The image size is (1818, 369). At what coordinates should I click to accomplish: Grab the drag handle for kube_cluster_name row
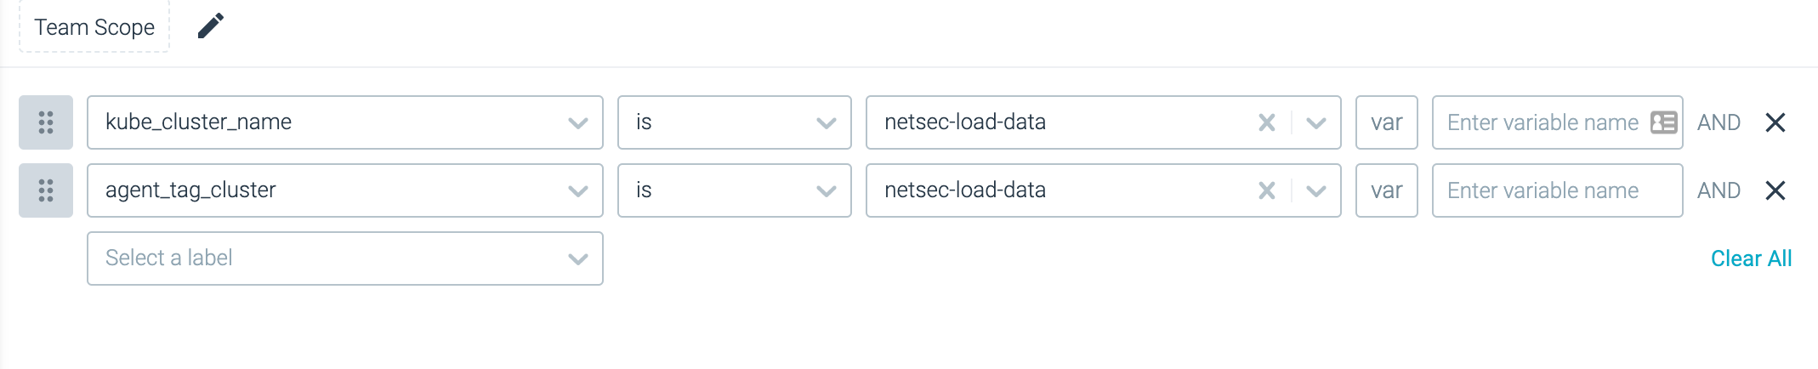point(46,122)
